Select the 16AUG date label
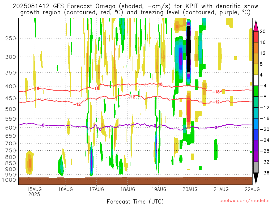This screenshot has height=204, width=272. 65,189
